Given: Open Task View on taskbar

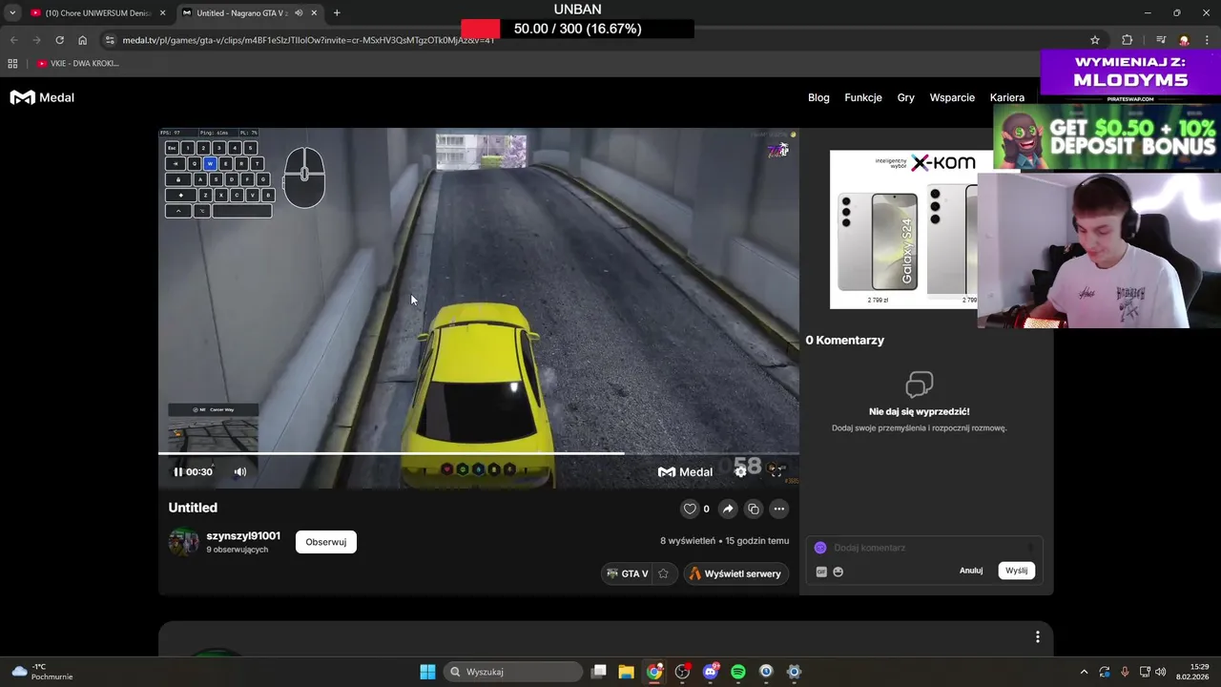Looking at the screenshot, I should coord(599,672).
